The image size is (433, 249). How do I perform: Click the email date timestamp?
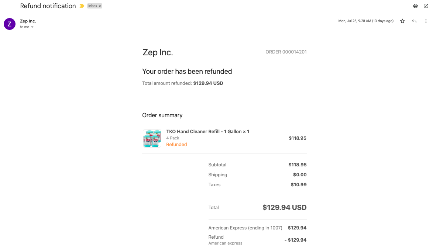[365, 21]
